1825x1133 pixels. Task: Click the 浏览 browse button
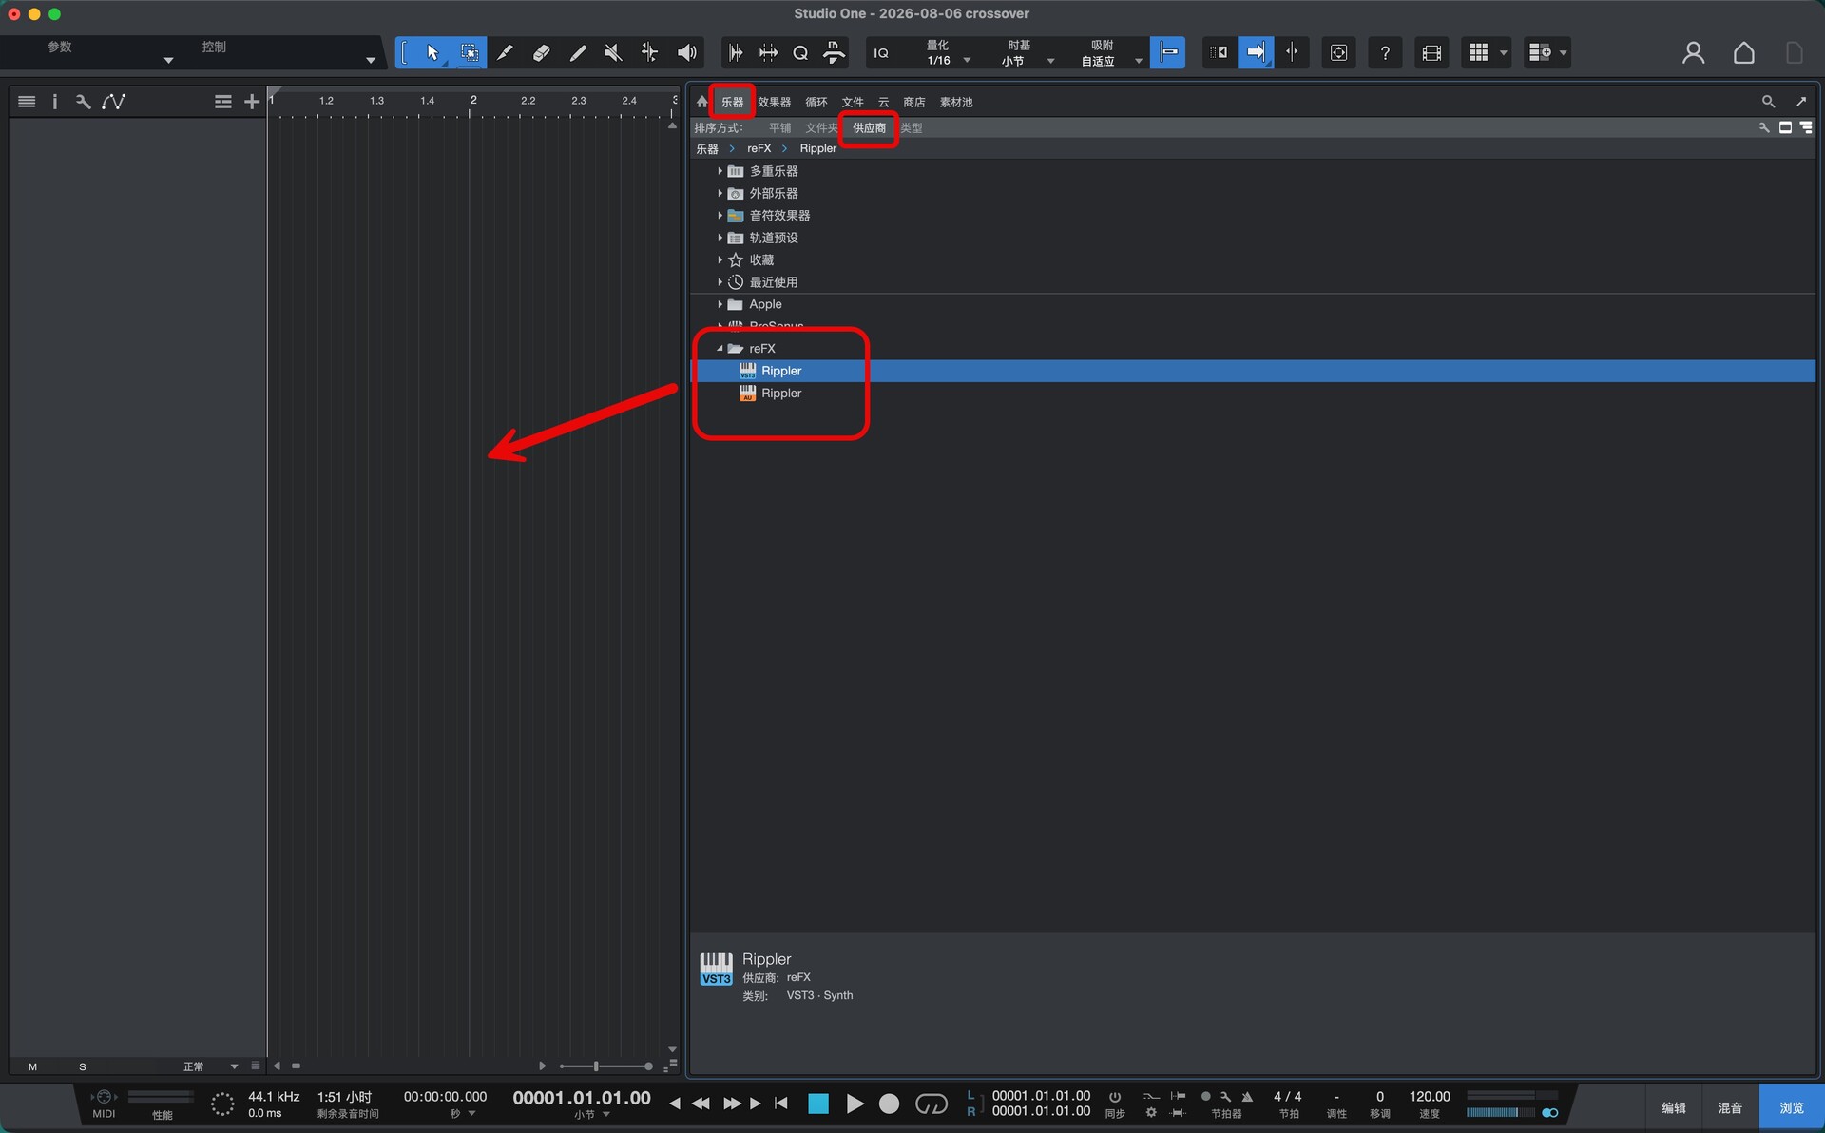1791,1107
